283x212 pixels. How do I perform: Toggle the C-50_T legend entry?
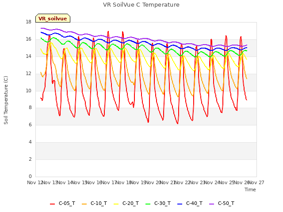(x=222, y=204)
